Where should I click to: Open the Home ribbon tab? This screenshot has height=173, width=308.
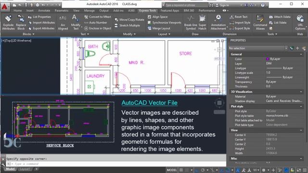coord(18,11)
